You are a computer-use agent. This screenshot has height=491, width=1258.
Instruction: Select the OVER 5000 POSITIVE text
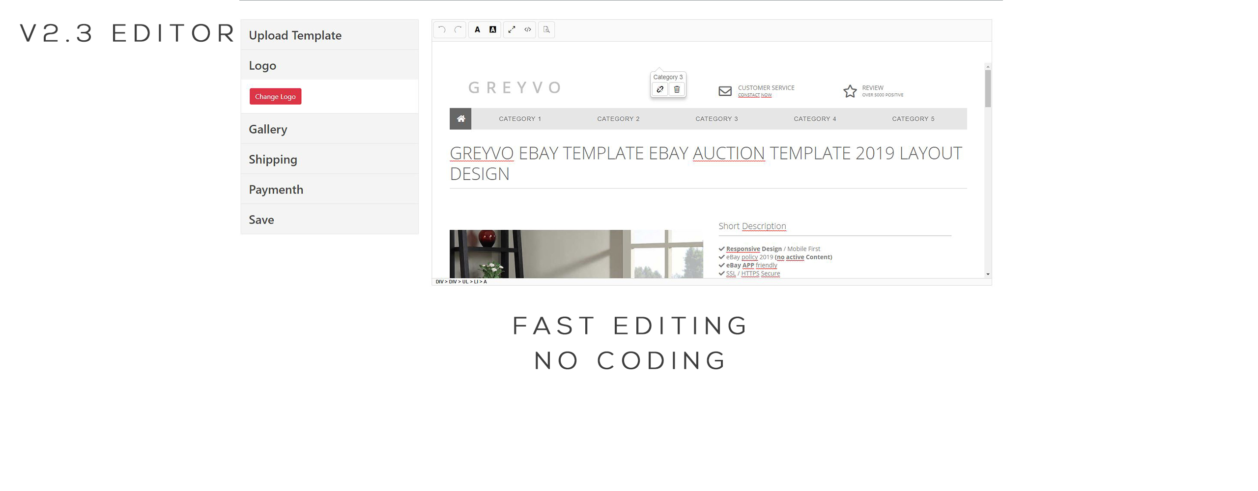click(x=882, y=95)
